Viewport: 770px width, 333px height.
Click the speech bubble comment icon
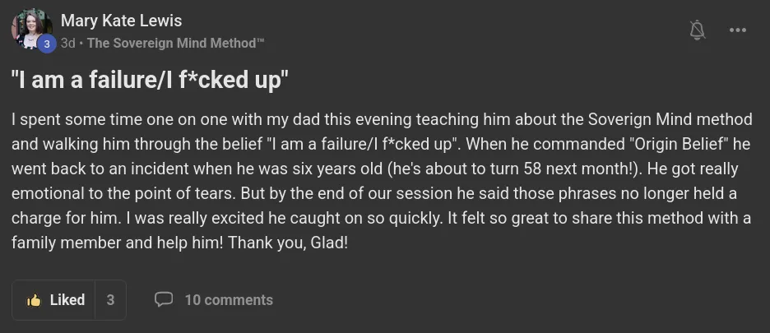(x=164, y=300)
